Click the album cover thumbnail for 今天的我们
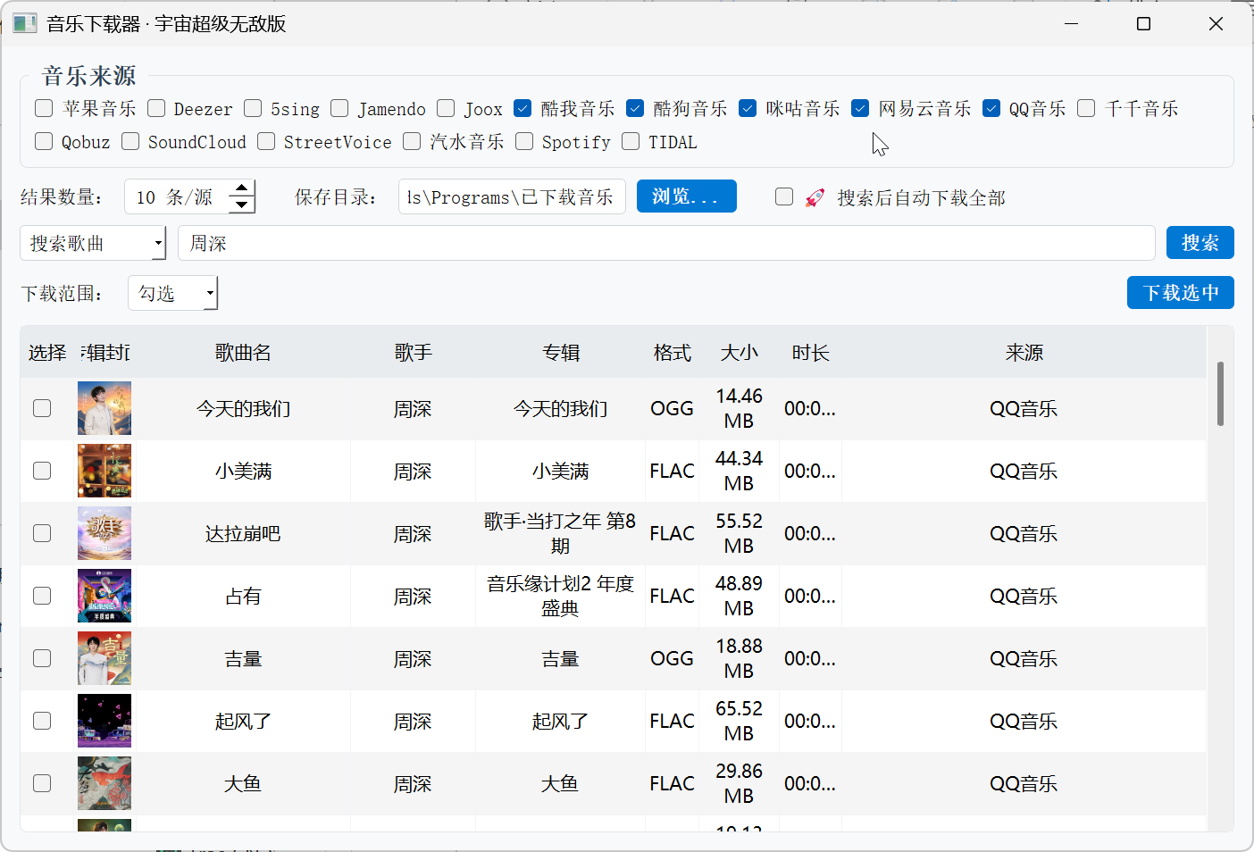1254x852 pixels. point(104,408)
